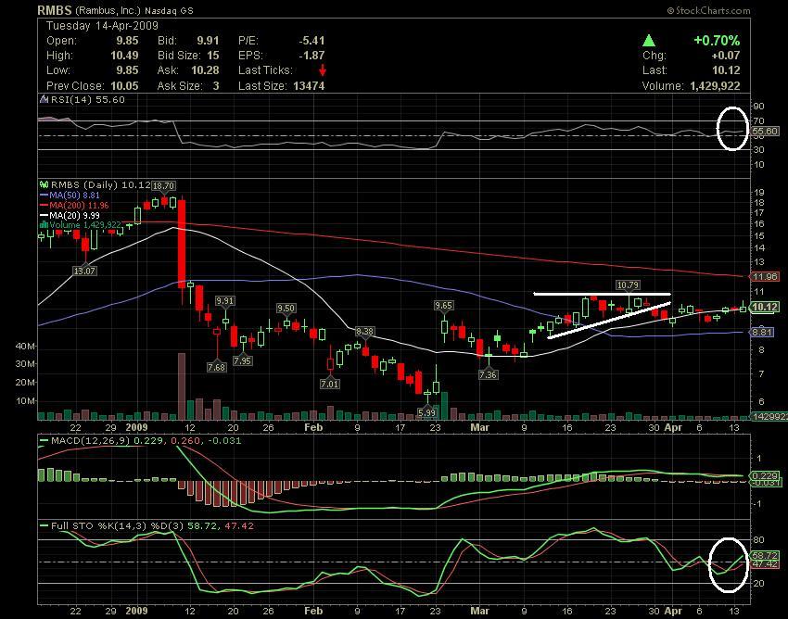Click the 10M volume scale label
The height and width of the screenshot is (619, 788).
coord(25,401)
